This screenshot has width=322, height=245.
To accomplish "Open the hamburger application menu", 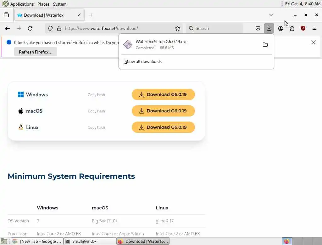I will pos(314,28).
